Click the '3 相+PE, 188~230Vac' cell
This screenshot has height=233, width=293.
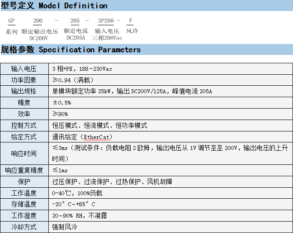171,69
